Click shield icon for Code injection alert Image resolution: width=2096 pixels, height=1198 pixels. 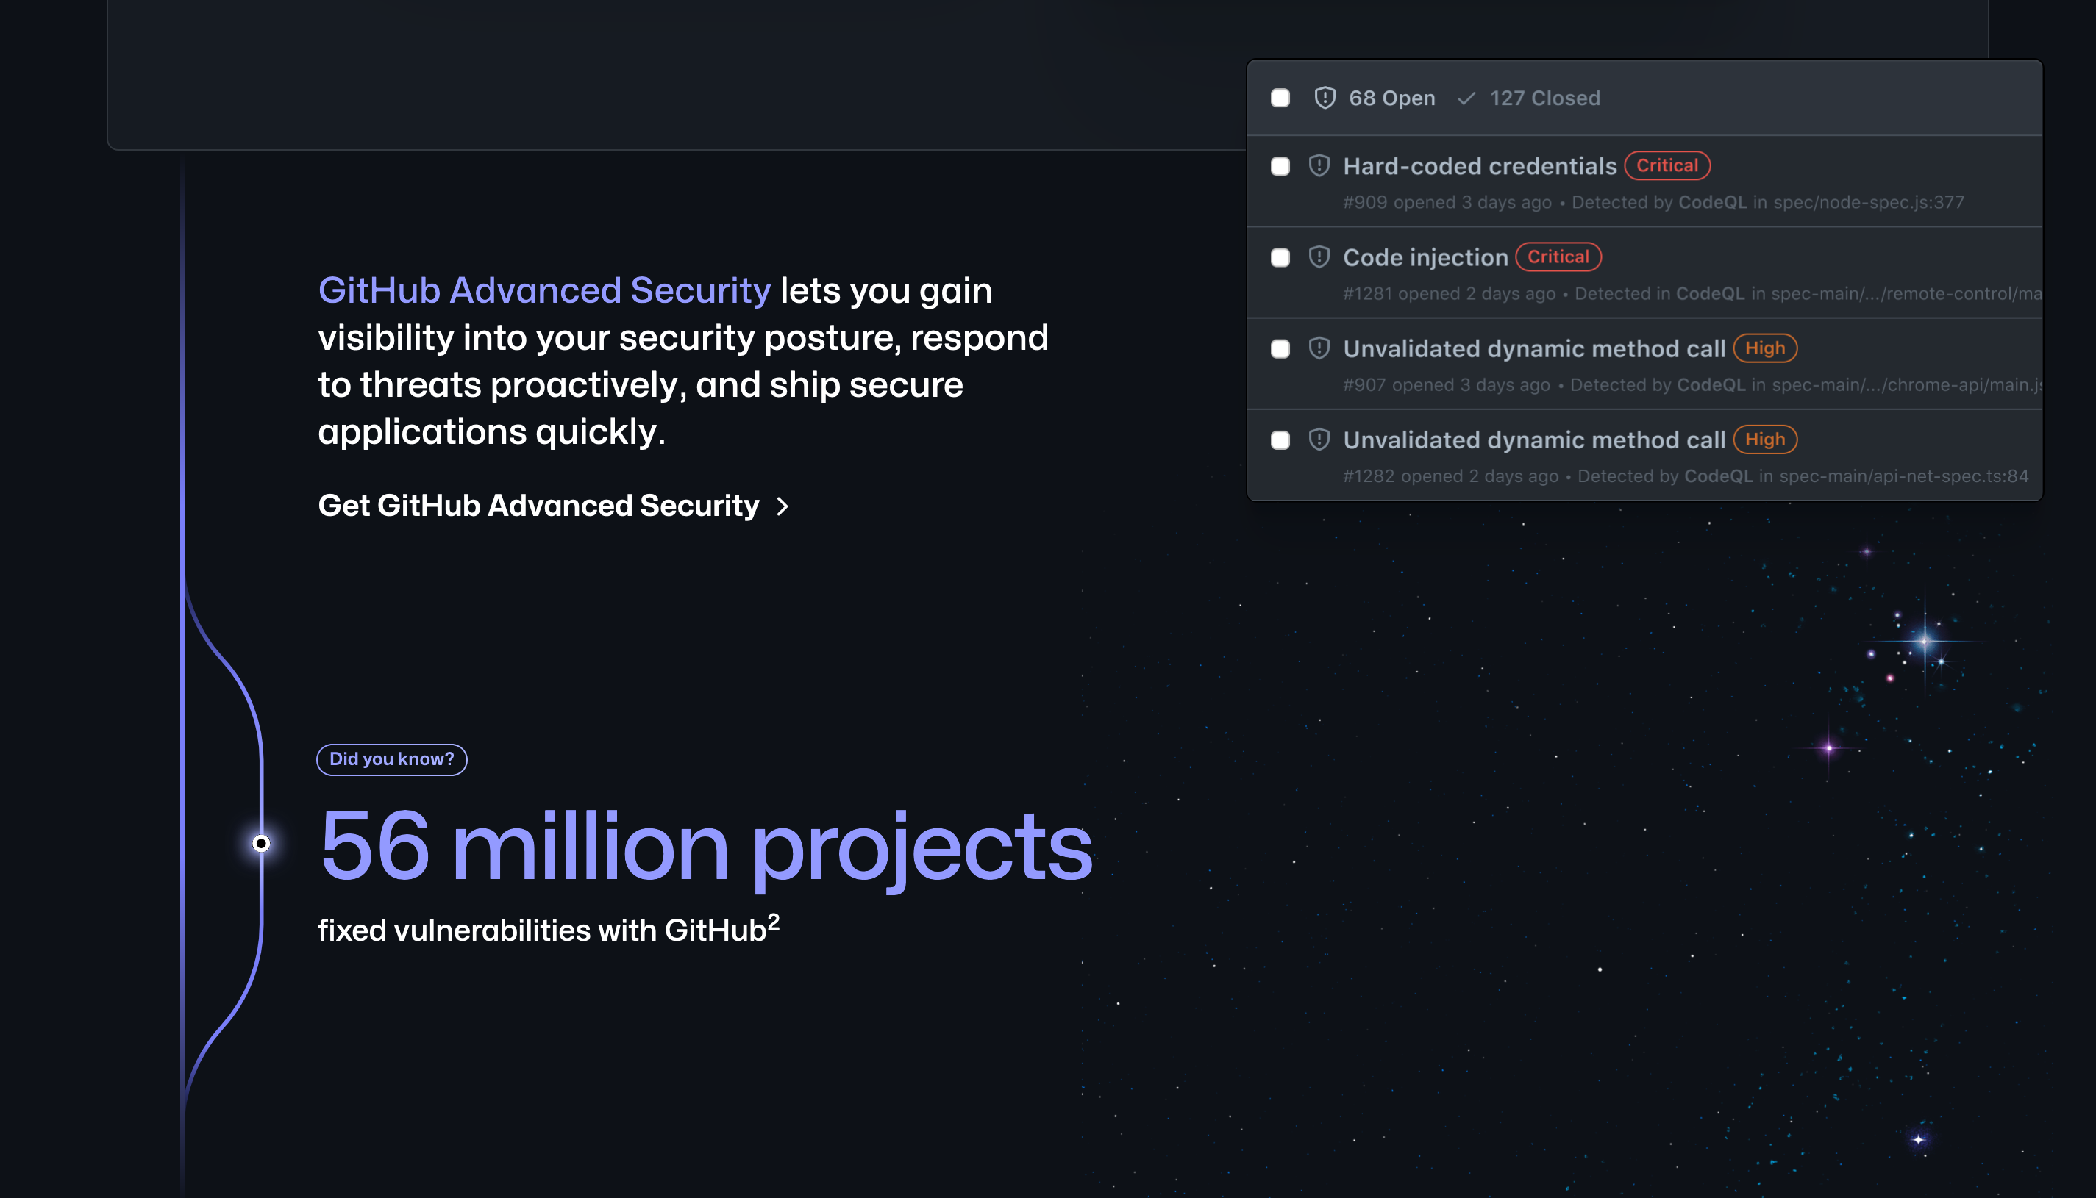click(x=1319, y=257)
